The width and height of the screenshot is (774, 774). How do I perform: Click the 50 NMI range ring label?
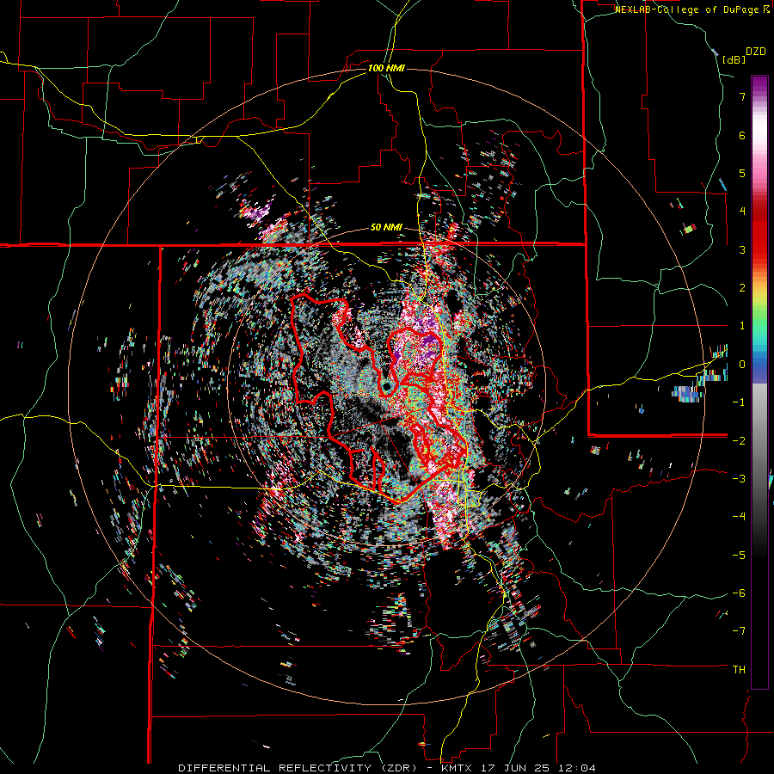[386, 228]
